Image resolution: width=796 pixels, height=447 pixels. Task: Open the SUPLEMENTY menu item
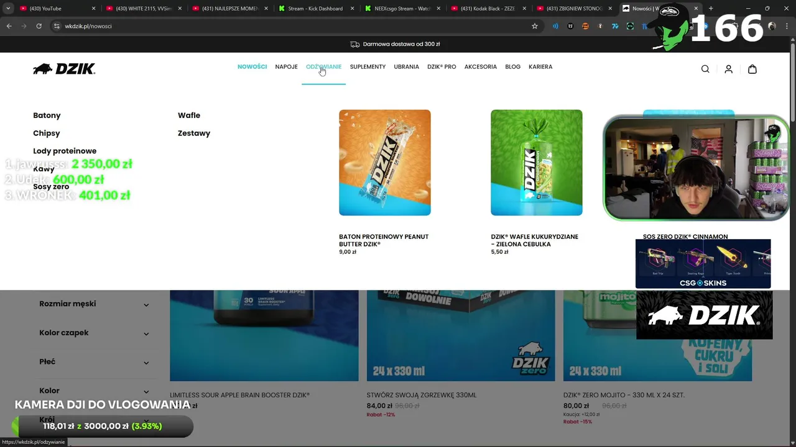point(368,66)
